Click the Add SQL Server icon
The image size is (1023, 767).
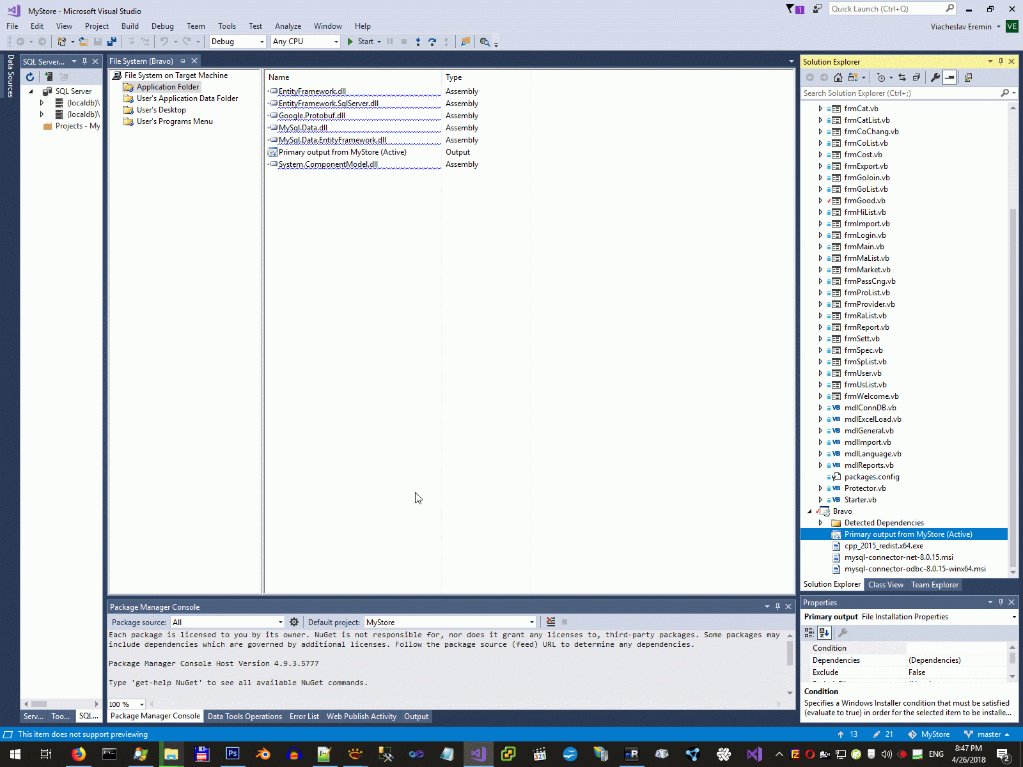pos(49,77)
